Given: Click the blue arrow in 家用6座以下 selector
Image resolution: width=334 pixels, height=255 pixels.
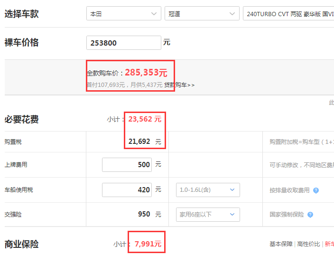Looking at the screenshot, I should pos(232,215).
